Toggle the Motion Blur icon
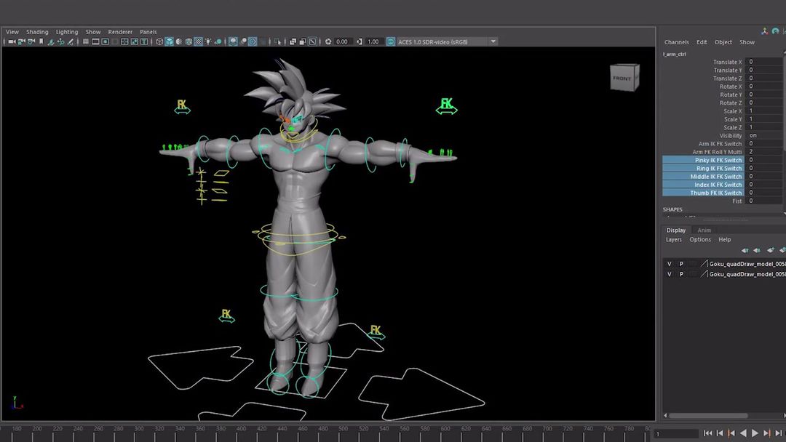The height and width of the screenshot is (442, 786). tap(244, 41)
